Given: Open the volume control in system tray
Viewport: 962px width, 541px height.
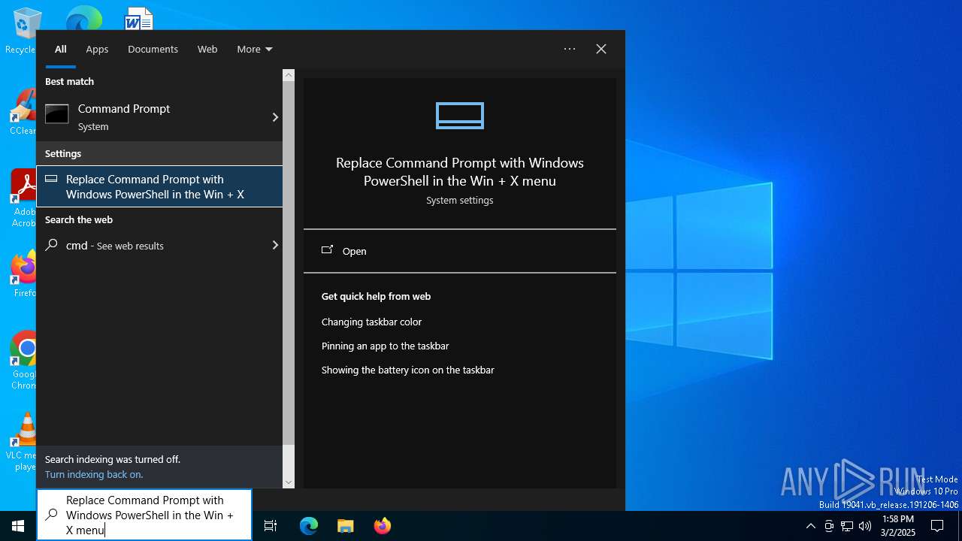Looking at the screenshot, I should click(865, 526).
